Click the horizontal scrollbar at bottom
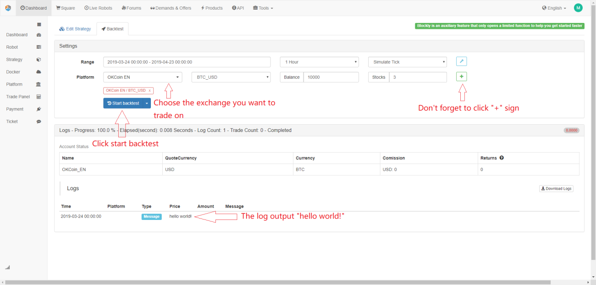The width and height of the screenshot is (596, 285). [277, 282]
